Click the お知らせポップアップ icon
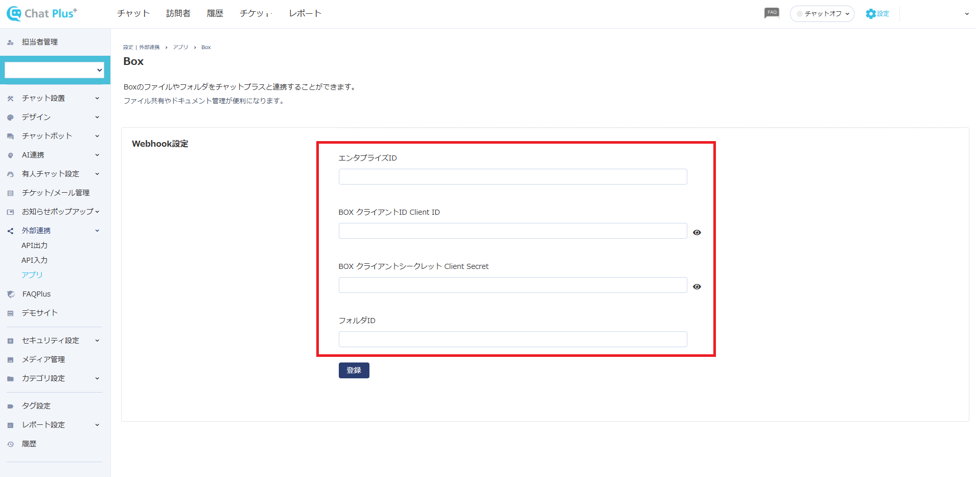Viewport: 976px width, 477px height. pos(10,212)
